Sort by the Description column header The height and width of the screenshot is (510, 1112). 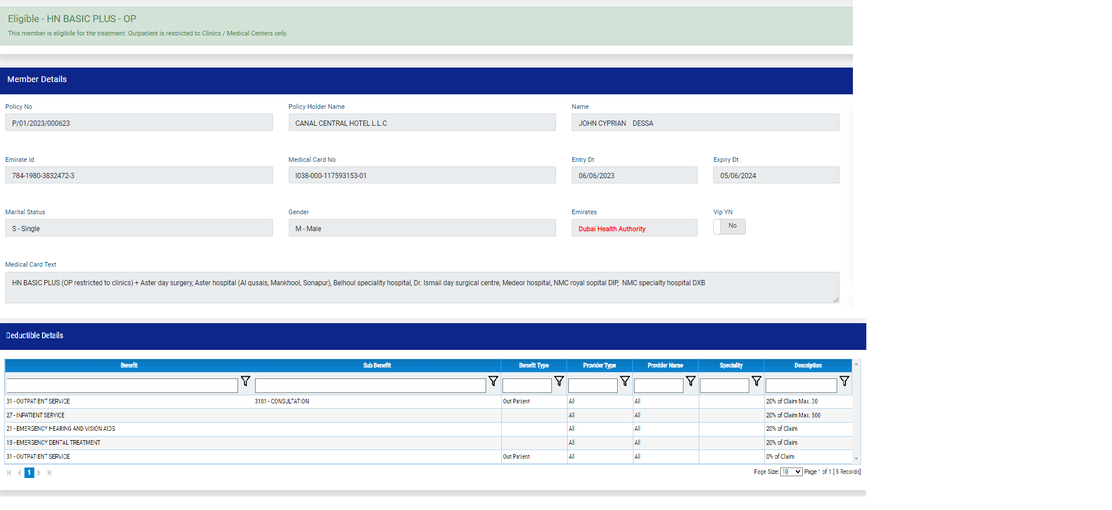pos(808,366)
